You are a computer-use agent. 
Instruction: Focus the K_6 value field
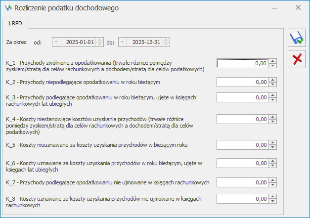(243, 163)
